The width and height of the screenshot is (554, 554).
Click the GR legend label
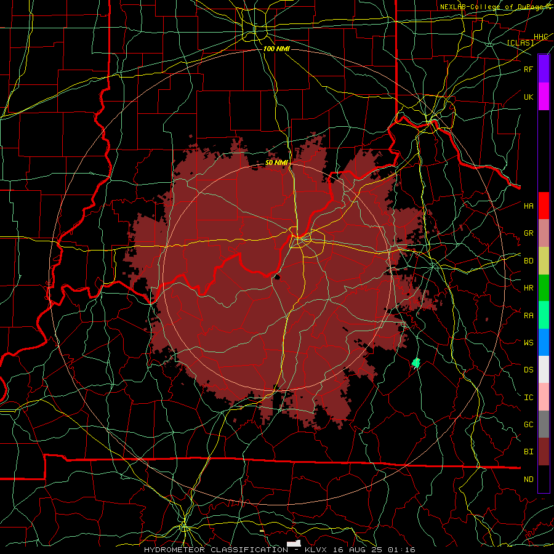point(528,233)
